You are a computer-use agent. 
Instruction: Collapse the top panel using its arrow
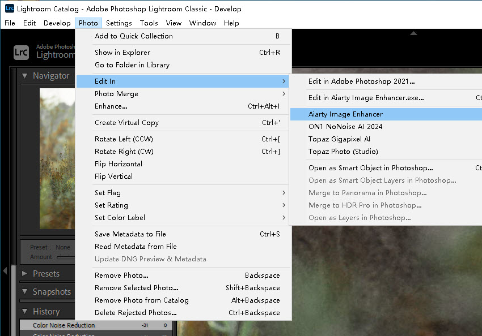413,33
